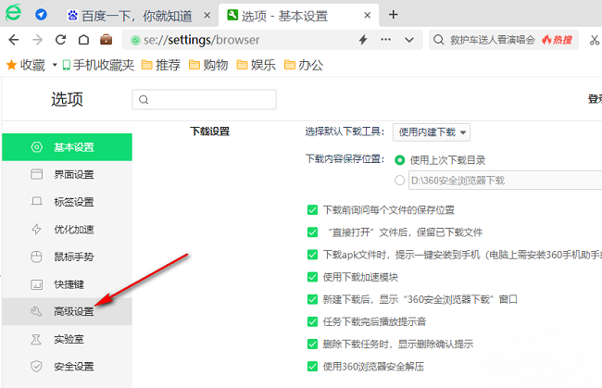The width and height of the screenshot is (602, 388).
Task: Select 基本设置 in the sidebar
Action: (x=67, y=147)
